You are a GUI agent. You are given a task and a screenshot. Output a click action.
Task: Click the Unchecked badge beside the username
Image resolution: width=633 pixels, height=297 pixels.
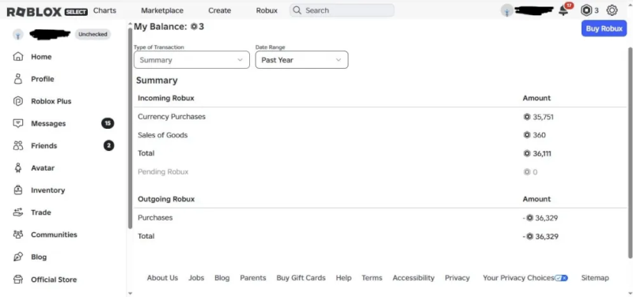(93, 34)
